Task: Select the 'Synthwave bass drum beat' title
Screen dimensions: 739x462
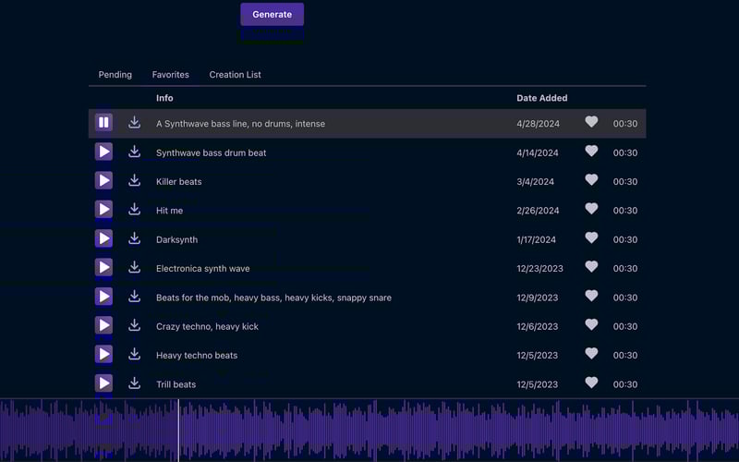Action: (x=212, y=152)
